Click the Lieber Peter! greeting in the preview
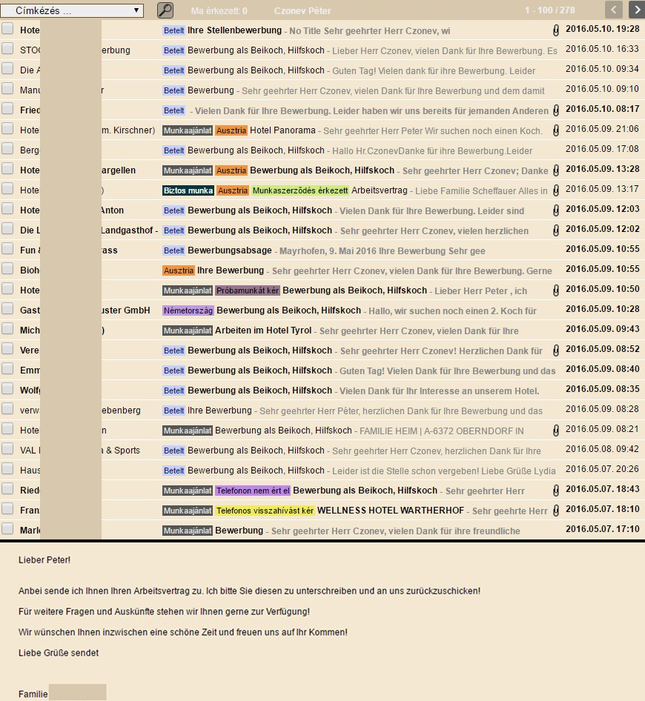645x701 pixels. tap(44, 559)
